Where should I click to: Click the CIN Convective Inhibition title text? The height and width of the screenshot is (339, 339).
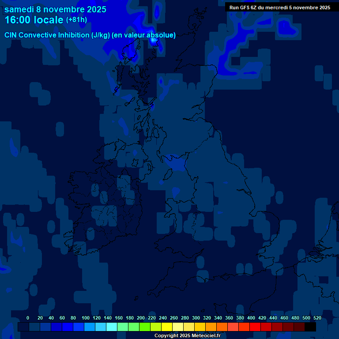90,35
